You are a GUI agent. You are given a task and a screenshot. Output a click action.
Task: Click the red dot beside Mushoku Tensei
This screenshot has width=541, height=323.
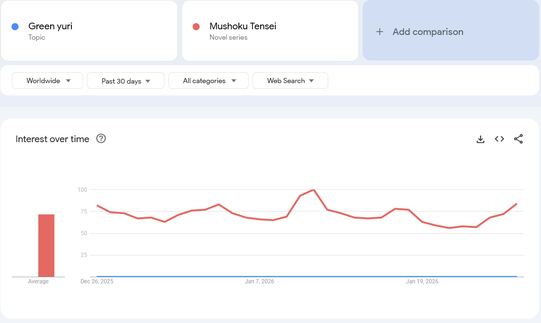click(x=196, y=26)
